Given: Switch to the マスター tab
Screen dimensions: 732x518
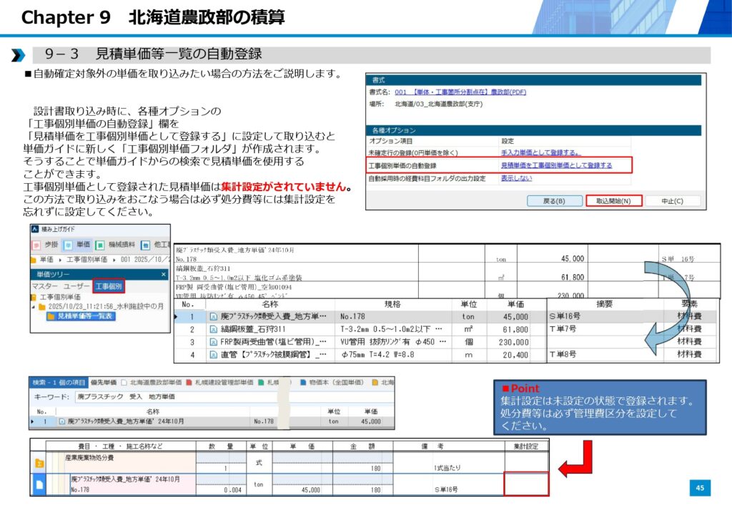Looking at the screenshot, I should (x=44, y=286).
